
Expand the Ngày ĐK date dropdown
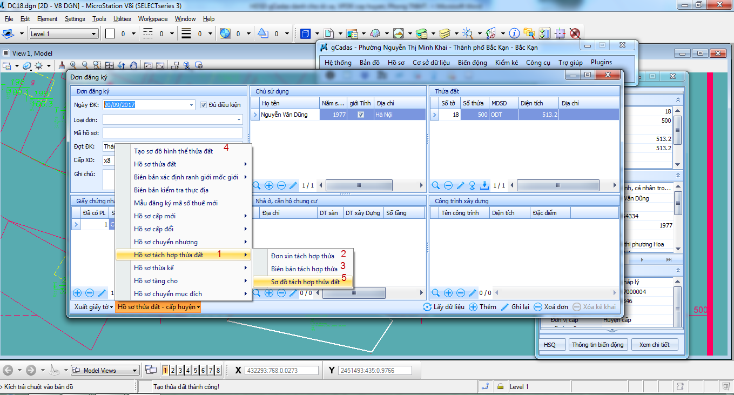coord(191,105)
